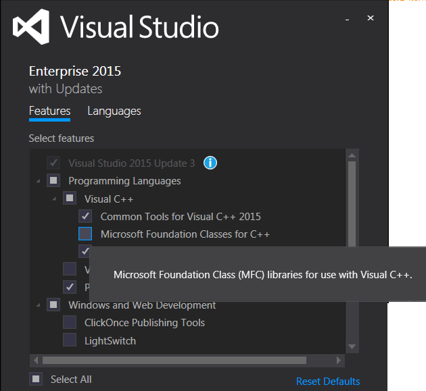The width and height of the screenshot is (426, 391).
Task: Click the Visual Studio logo icon
Action: point(32,27)
